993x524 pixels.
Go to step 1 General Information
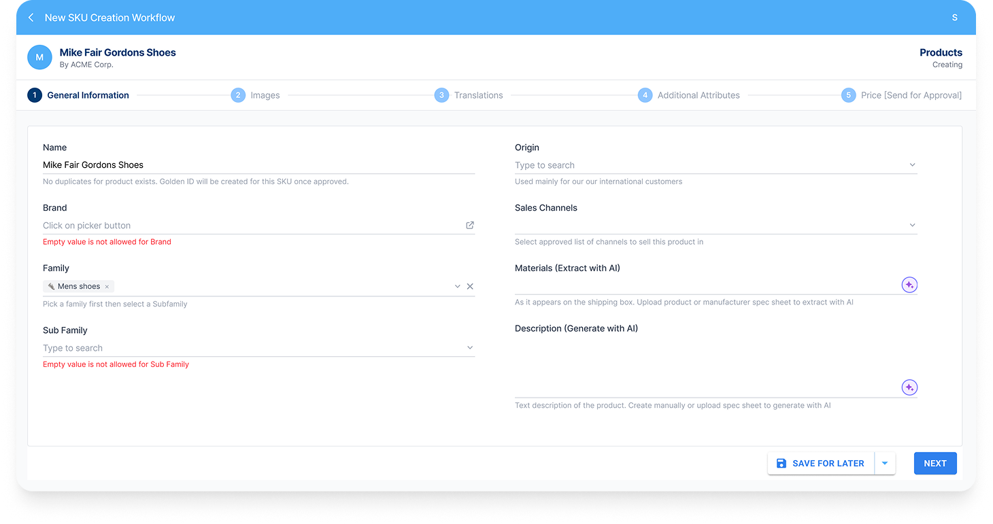click(78, 95)
